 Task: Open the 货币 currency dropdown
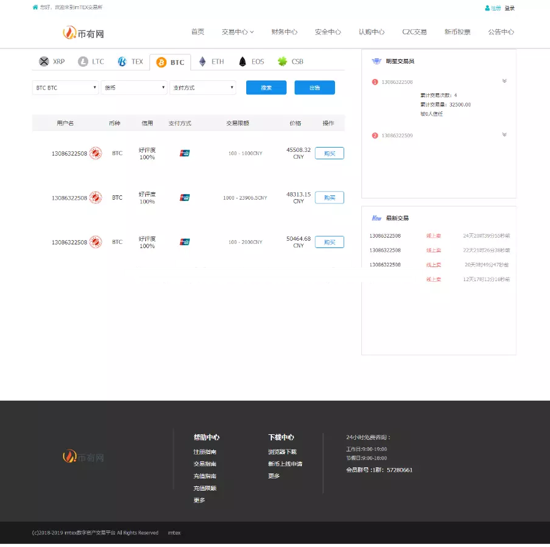pos(134,88)
